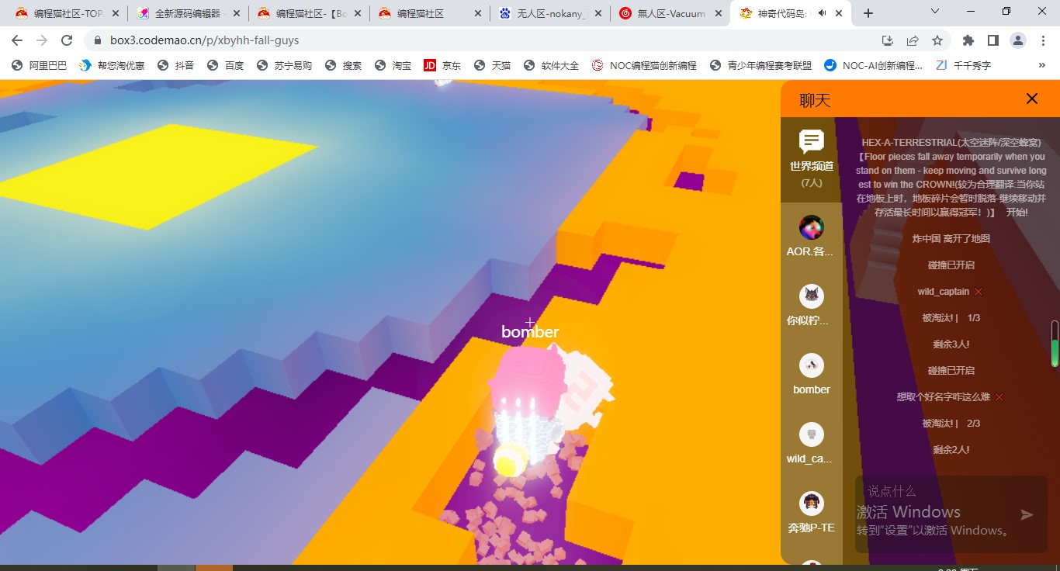Open the 天猫 bookmark
The width and height of the screenshot is (1060, 571).
tap(492, 65)
